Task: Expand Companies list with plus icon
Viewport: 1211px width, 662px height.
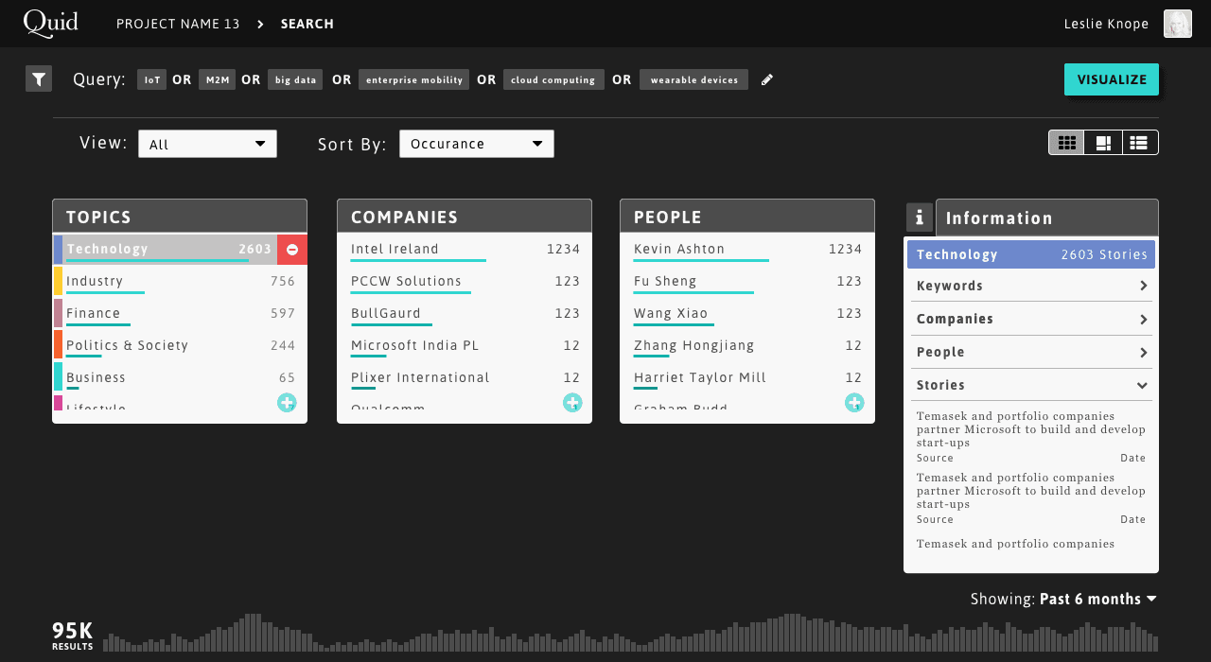Action: 572,403
